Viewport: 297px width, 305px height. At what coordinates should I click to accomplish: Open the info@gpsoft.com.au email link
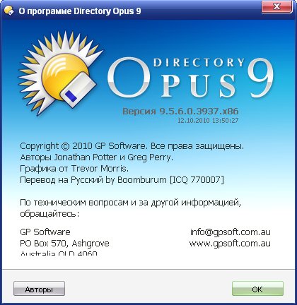pos(231,232)
